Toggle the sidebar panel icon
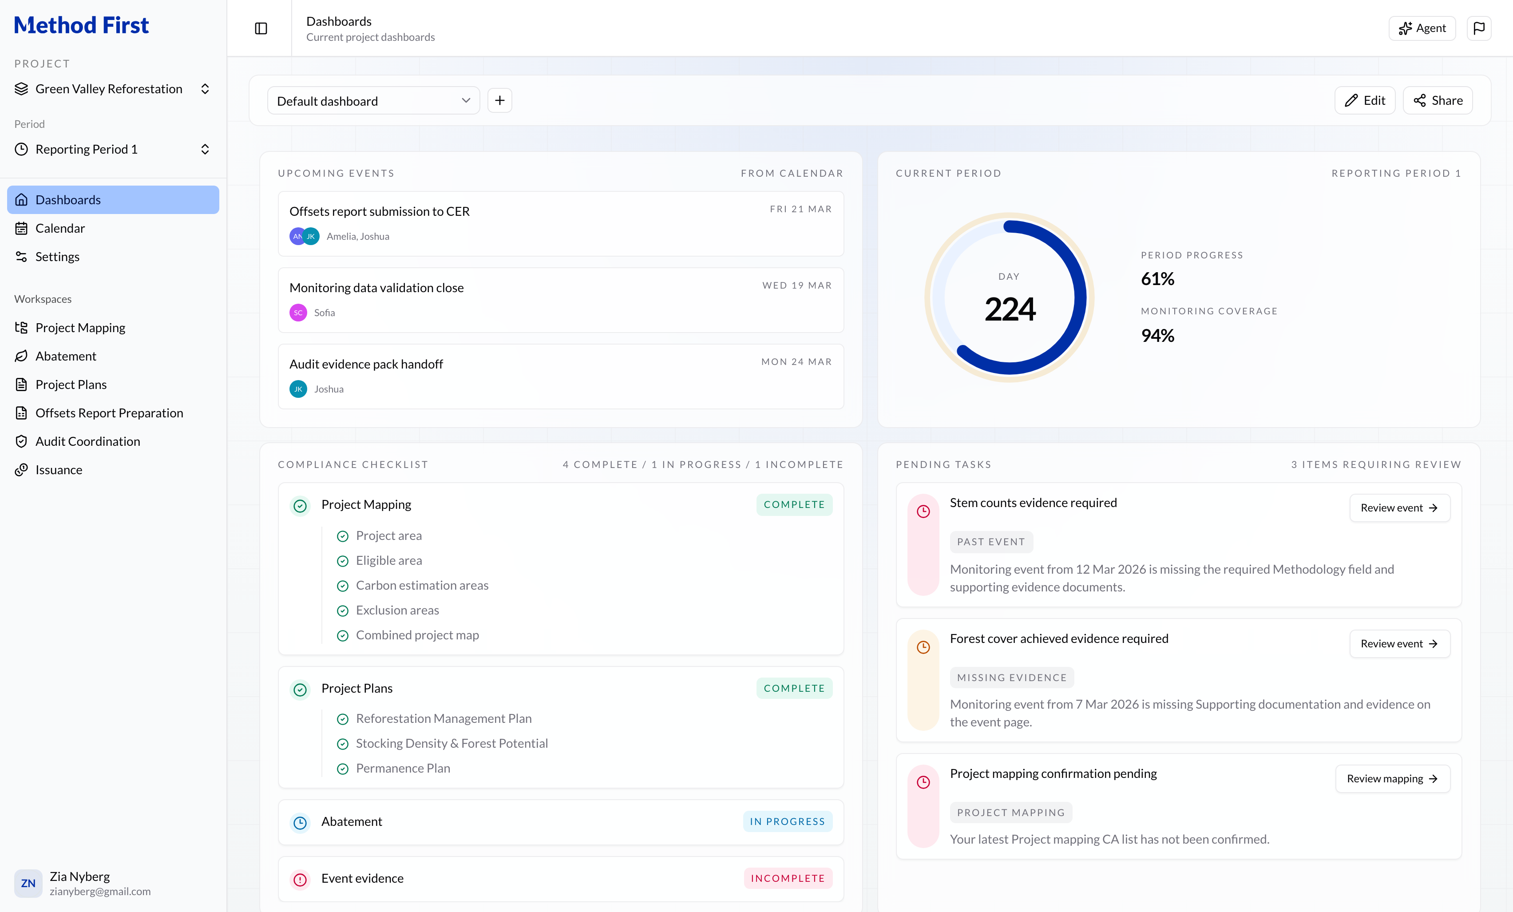Image resolution: width=1513 pixels, height=912 pixels. coord(261,28)
